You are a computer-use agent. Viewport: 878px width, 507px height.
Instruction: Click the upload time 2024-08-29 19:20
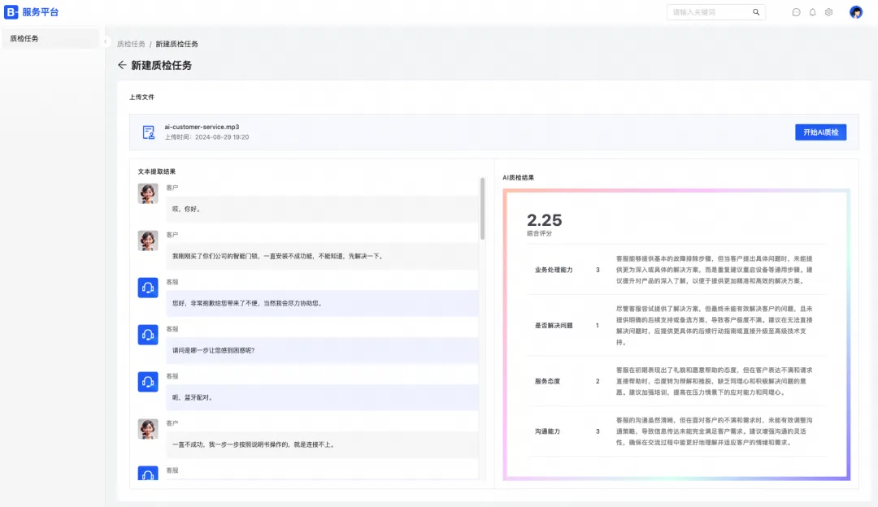pyautogui.click(x=222, y=137)
